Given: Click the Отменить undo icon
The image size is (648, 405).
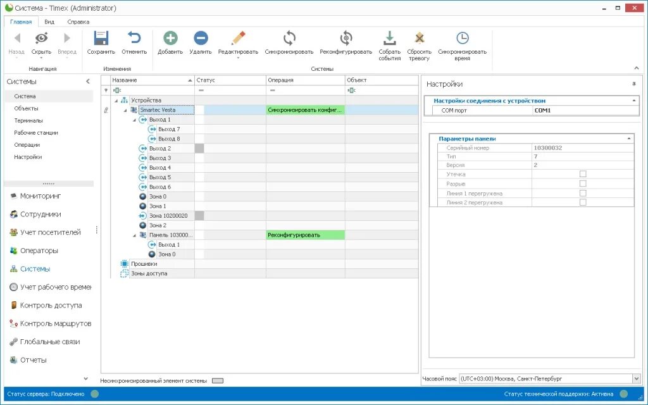Looking at the screenshot, I should coord(134,38).
